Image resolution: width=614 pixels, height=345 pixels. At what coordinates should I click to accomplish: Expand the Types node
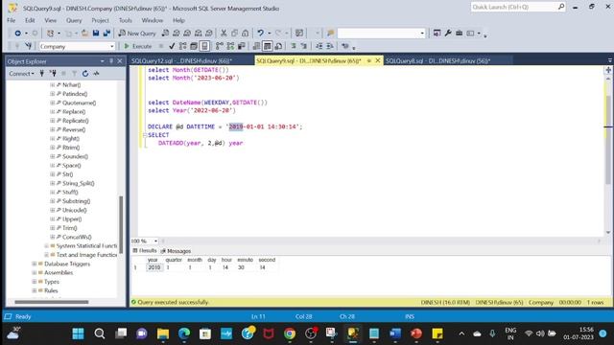[x=35, y=282]
